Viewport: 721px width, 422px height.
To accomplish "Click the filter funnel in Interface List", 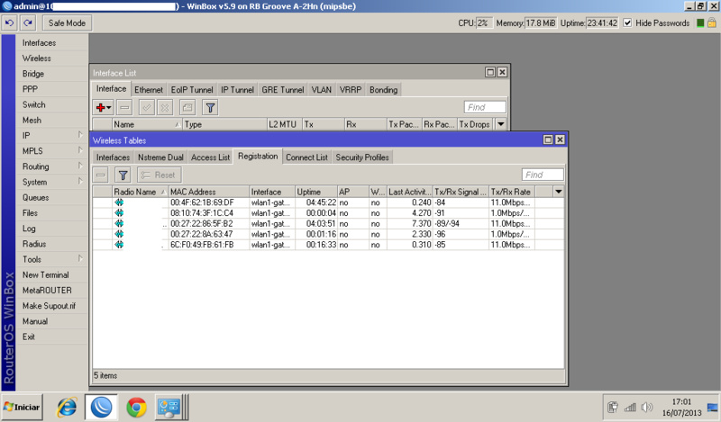I will coord(210,107).
